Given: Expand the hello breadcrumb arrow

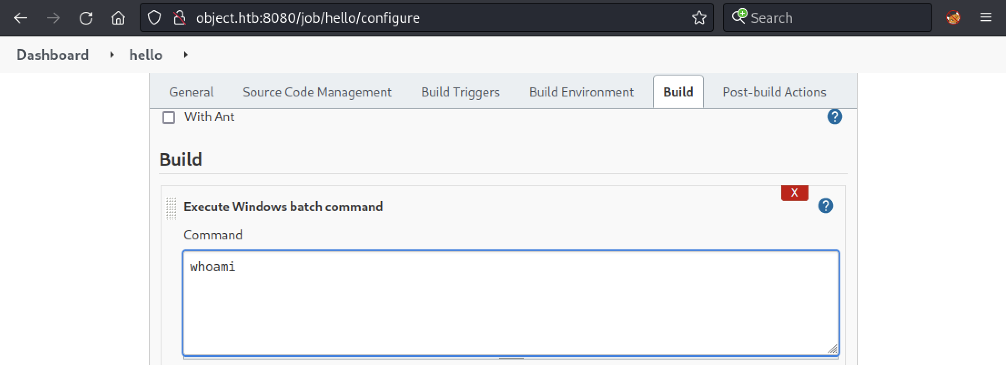Looking at the screenshot, I should (x=186, y=55).
